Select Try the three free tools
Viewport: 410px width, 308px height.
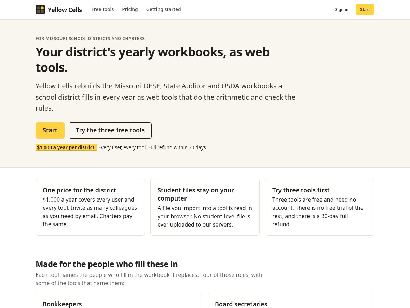tap(110, 130)
